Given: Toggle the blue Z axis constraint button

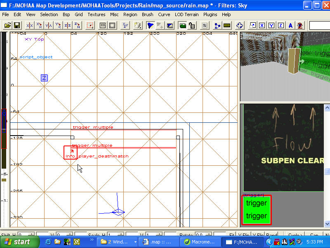Looking at the screenshot, I should click(280, 26).
